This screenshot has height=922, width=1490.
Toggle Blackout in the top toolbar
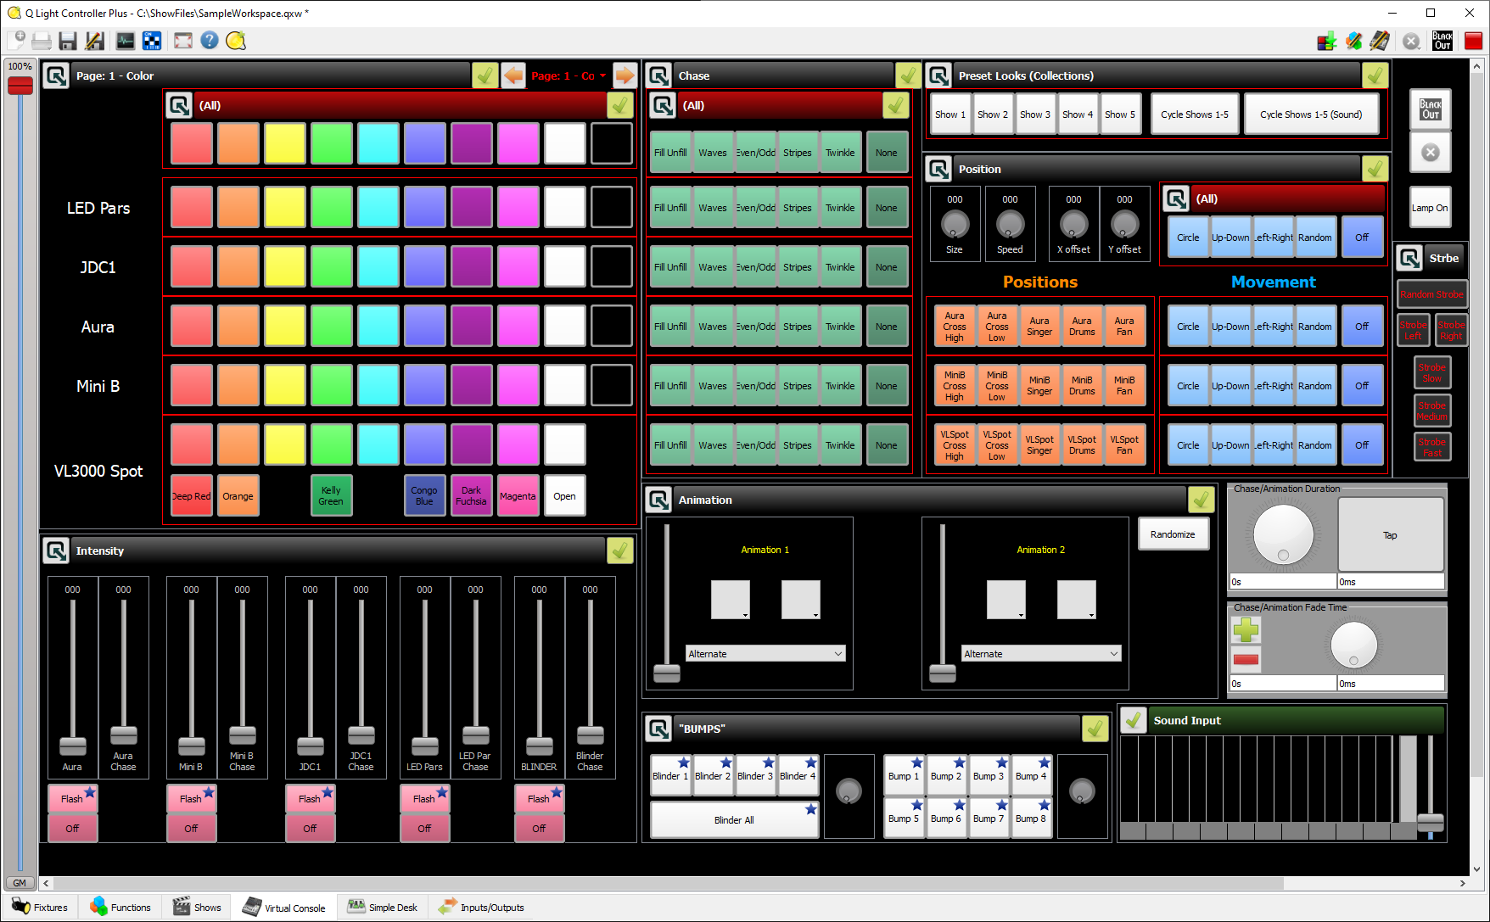[1442, 41]
